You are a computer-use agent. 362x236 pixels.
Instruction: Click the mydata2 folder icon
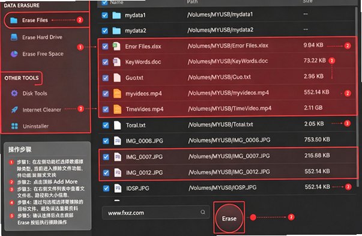pos(116,31)
